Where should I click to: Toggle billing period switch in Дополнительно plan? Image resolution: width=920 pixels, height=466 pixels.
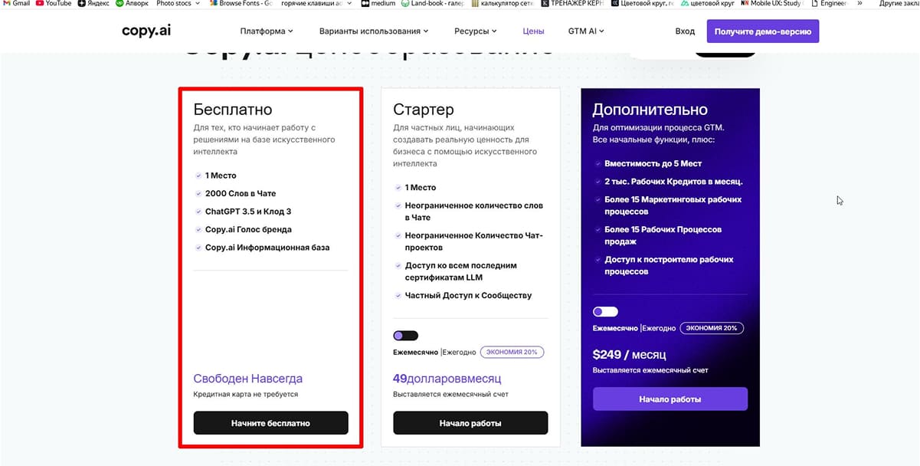605,312
